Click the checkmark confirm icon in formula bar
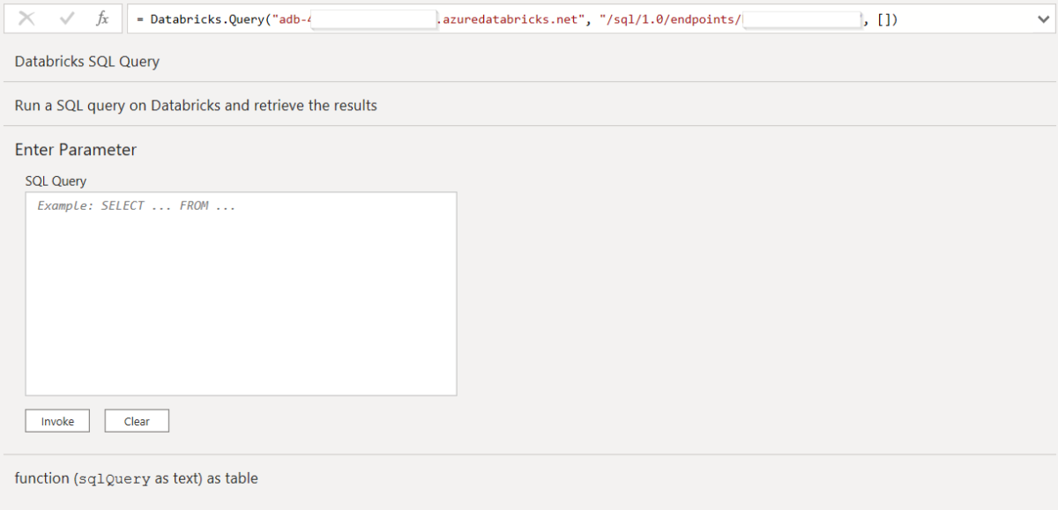This screenshot has width=1058, height=510. tap(67, 18)
